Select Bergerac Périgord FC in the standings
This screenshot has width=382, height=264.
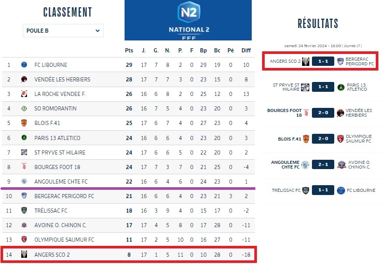[64, 196]
